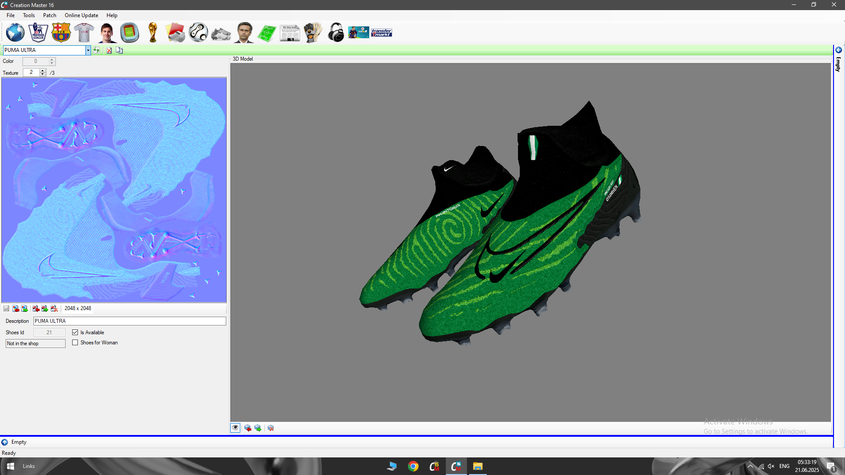Check the Shoes for Woman checkbox
The image size is (845, 475).
click(75, 343)
